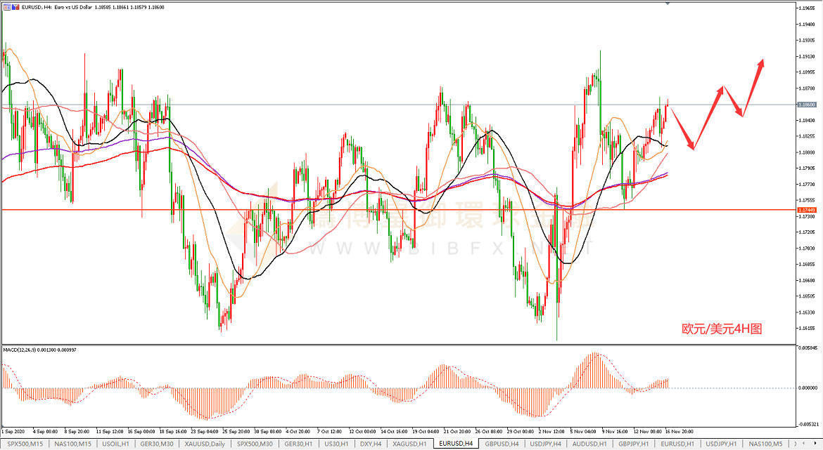823x450 pixels.
Task: Switch to the SPX500,M15 chart tab
Action: pyautogui.click(x=25, y=444)
